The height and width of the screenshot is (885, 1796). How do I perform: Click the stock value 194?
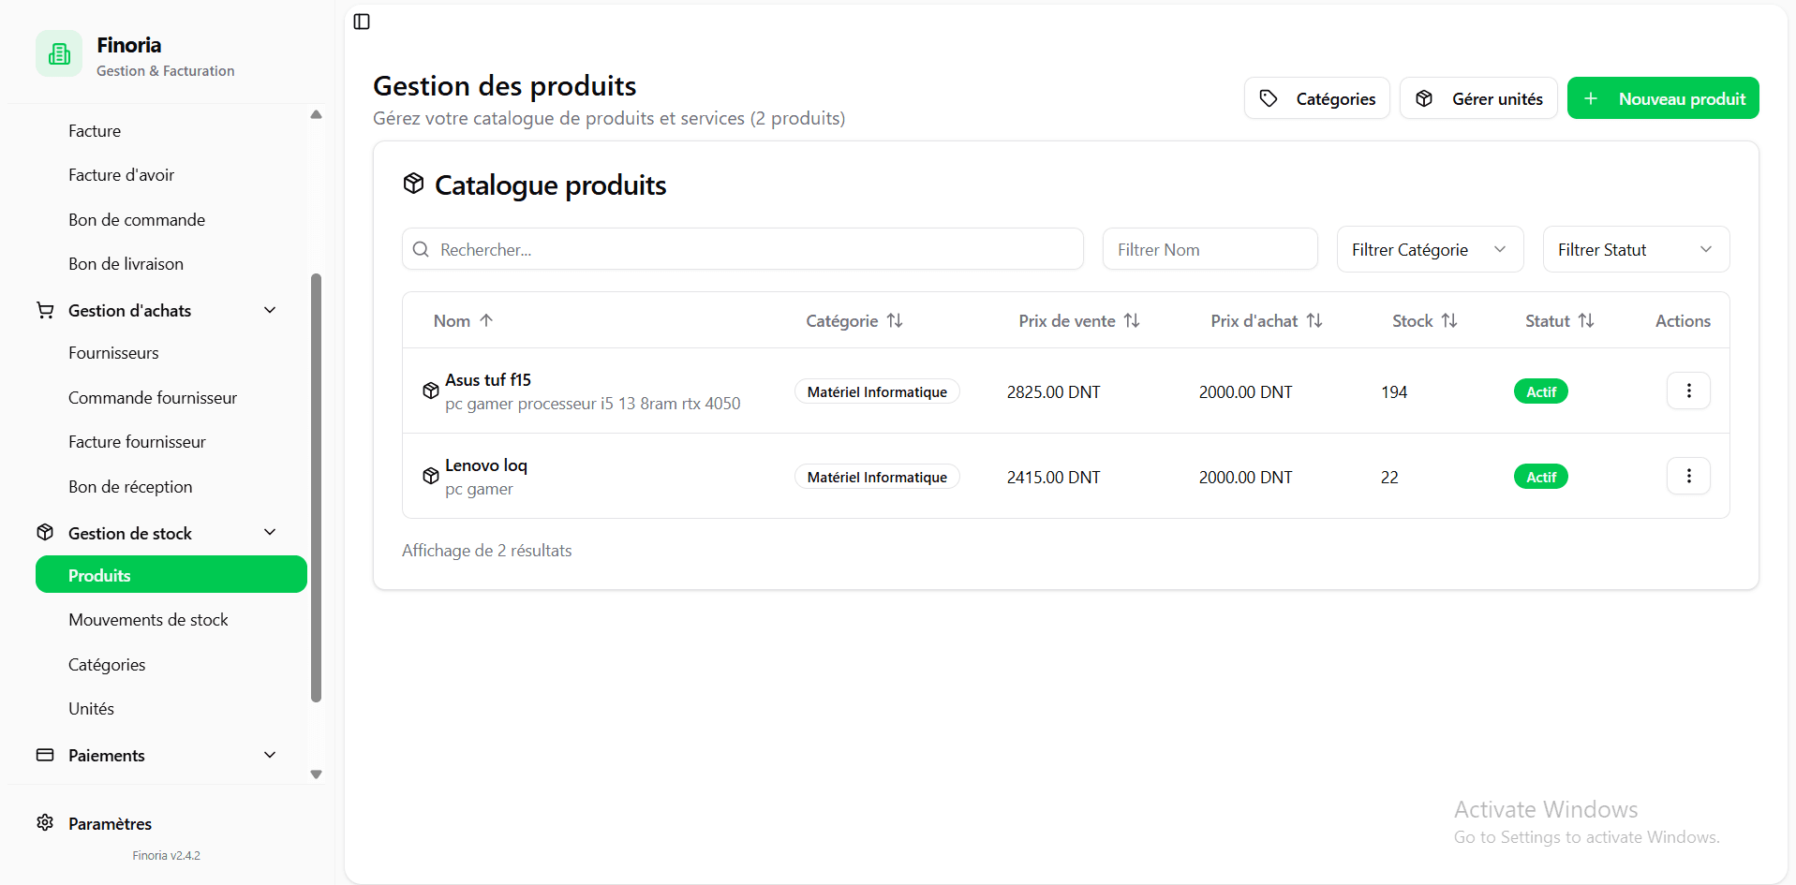tap(1394, 391)
